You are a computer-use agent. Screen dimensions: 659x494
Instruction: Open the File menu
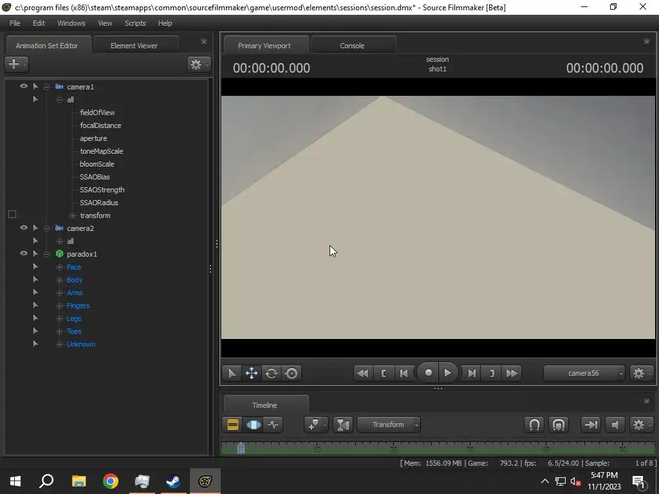point(15,23)
